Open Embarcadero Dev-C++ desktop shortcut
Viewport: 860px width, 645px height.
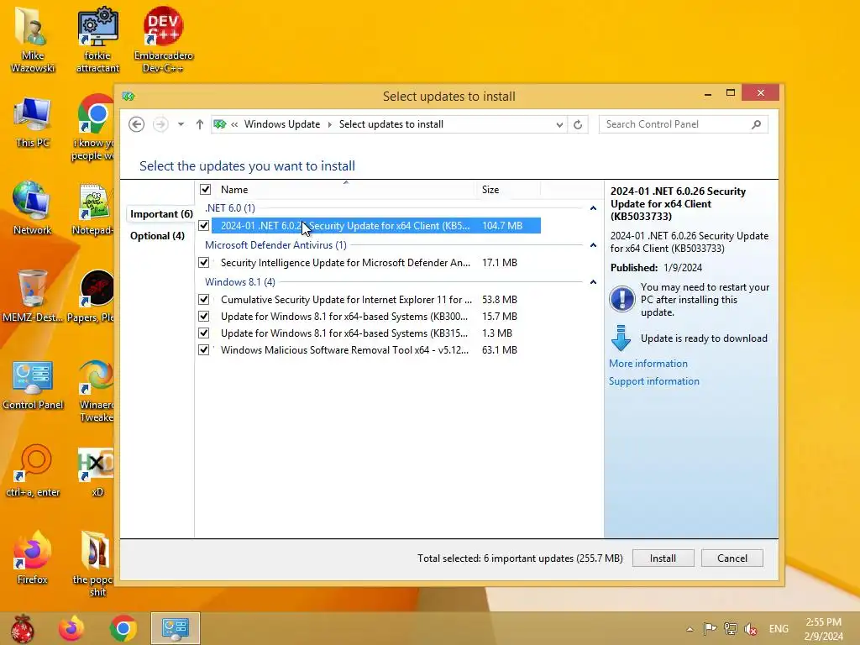tap(163, 39)
